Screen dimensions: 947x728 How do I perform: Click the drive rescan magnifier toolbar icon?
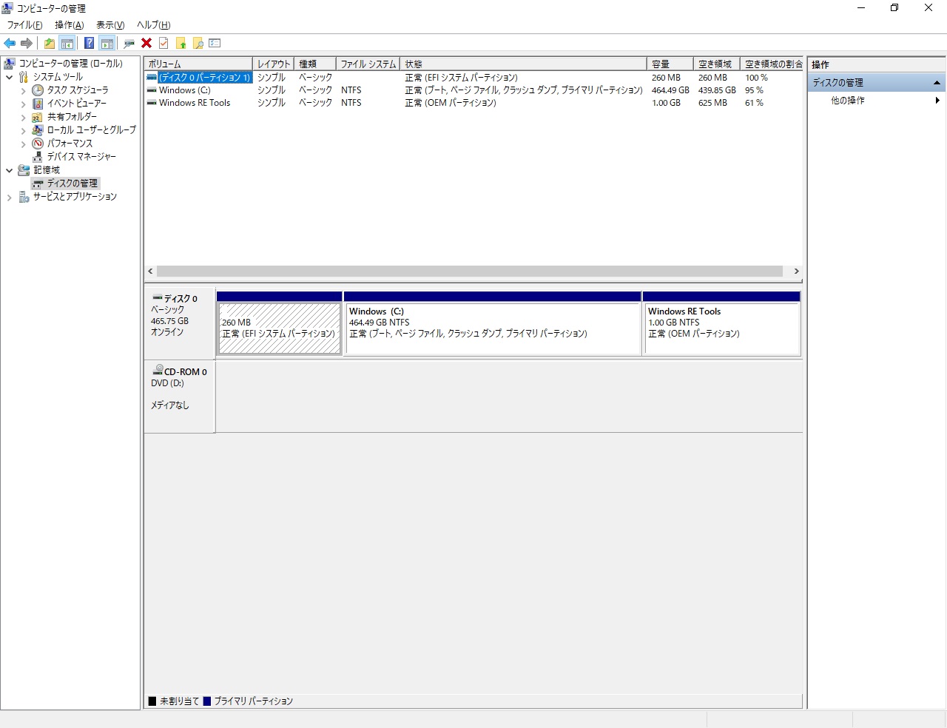point(128,42)
